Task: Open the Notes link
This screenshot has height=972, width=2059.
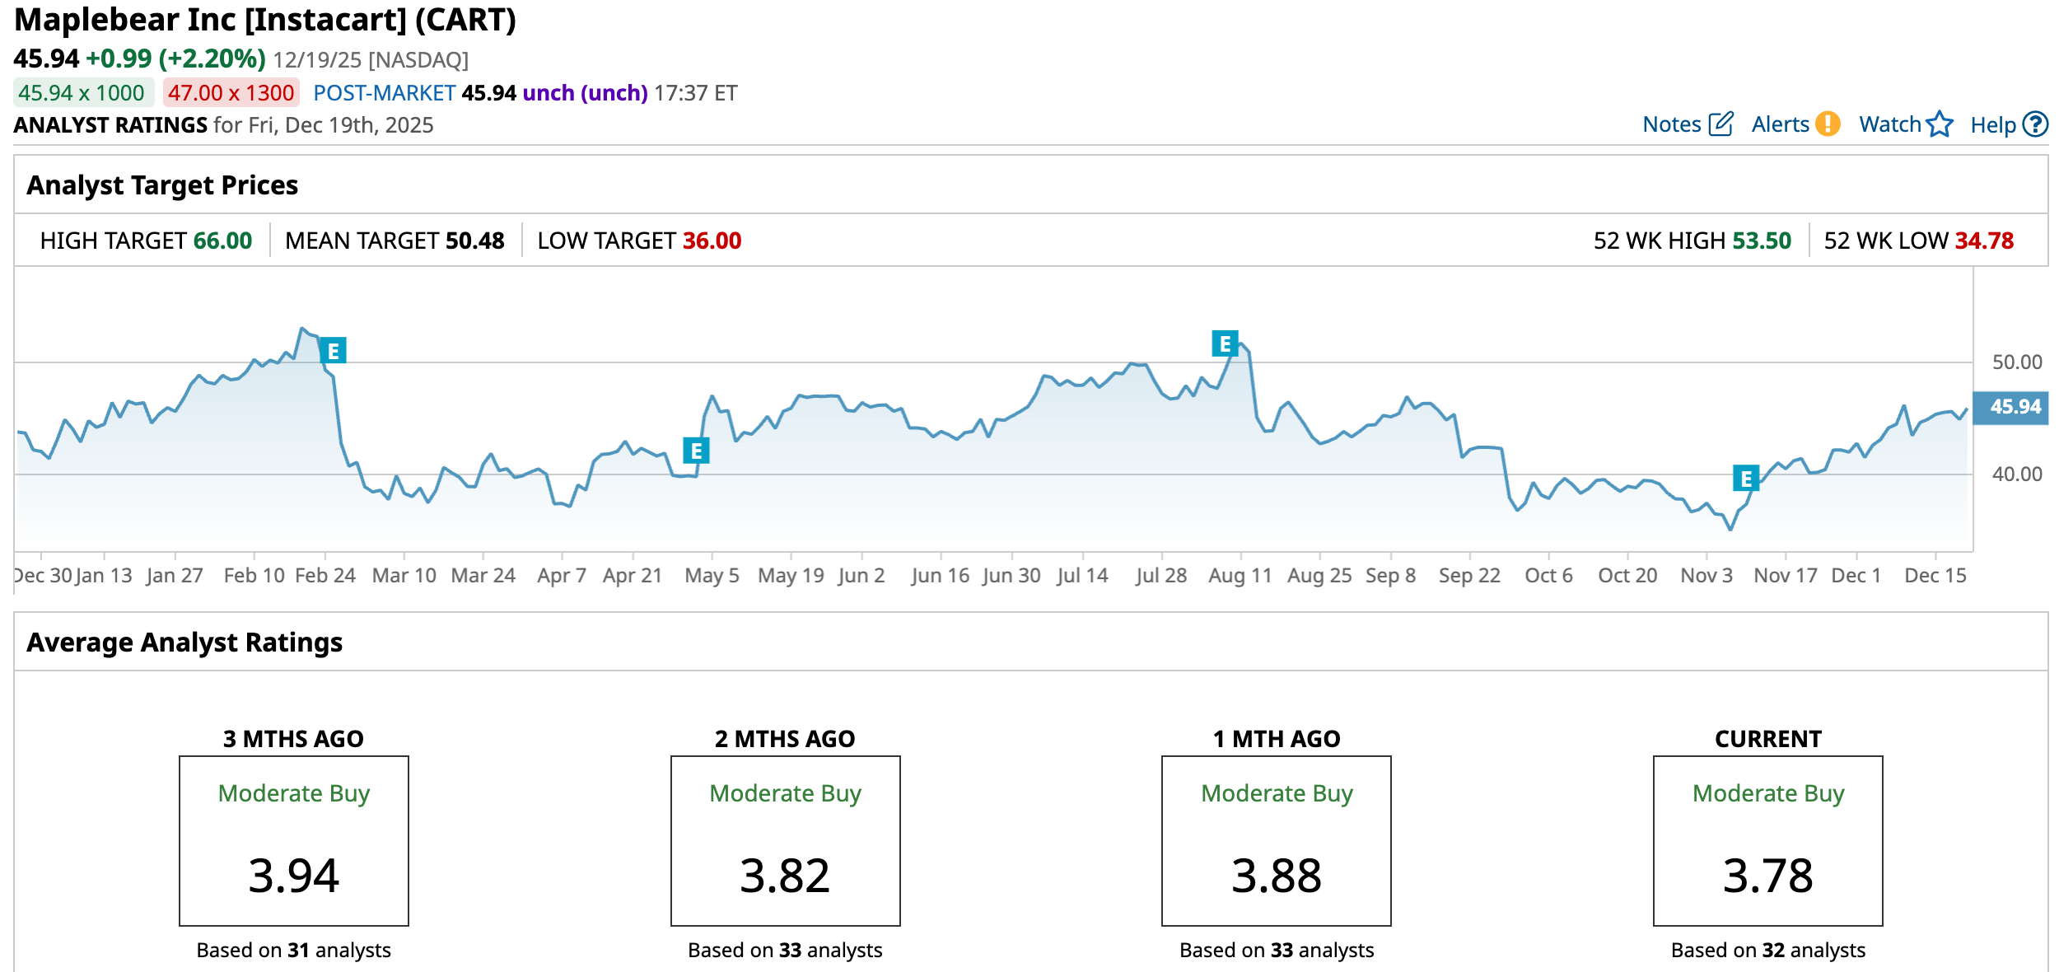Action: pos(1671,124)
